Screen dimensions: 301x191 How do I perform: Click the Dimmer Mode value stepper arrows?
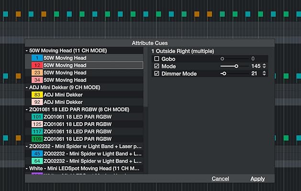pyautogui.click(x=264, y=74)
